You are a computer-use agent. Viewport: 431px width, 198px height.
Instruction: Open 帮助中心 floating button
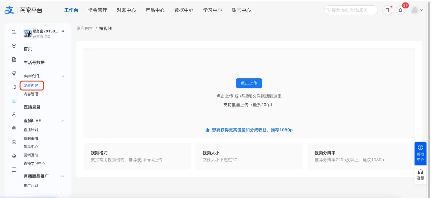click(x=420, y=154)
